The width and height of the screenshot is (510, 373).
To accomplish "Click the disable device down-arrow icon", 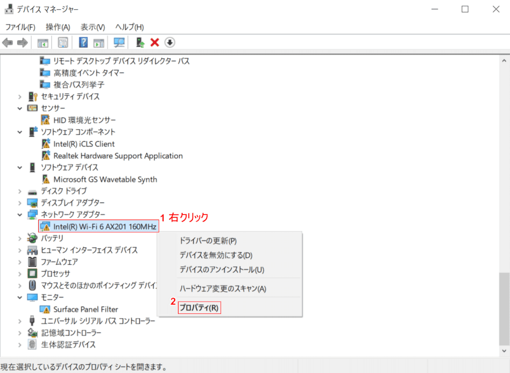I will [170, 42].
